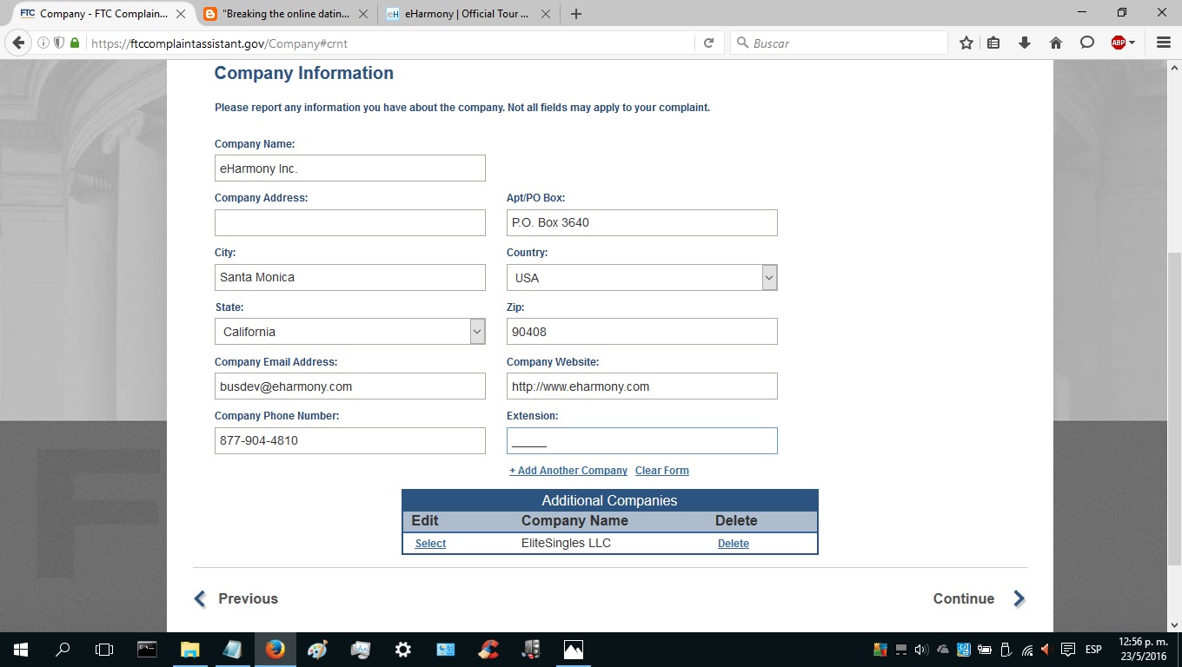
Task: Click the browser URL address bar
Action: tap(391, 43)
